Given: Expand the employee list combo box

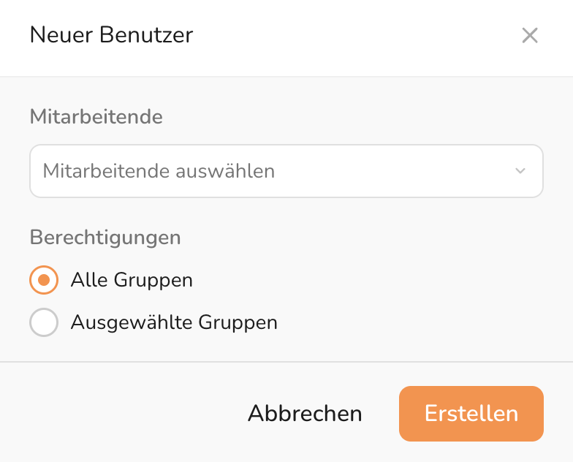Looking at the screenshot, I should pyautogui.click(x=286, y=171).
